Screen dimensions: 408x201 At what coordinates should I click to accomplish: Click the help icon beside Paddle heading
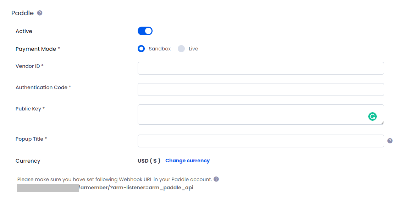[x=39, y=13]
